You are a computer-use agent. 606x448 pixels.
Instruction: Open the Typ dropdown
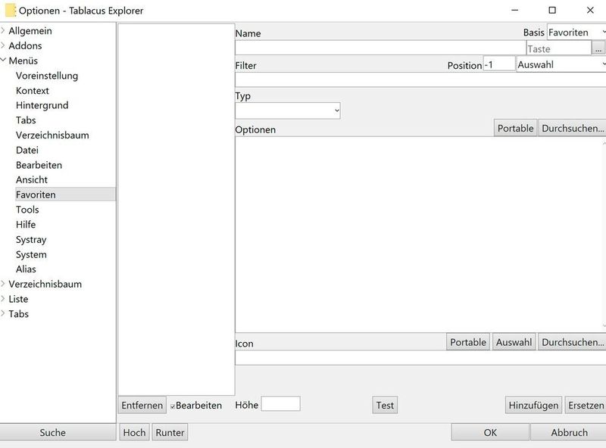pyautogui.click(x=288, y=110)
